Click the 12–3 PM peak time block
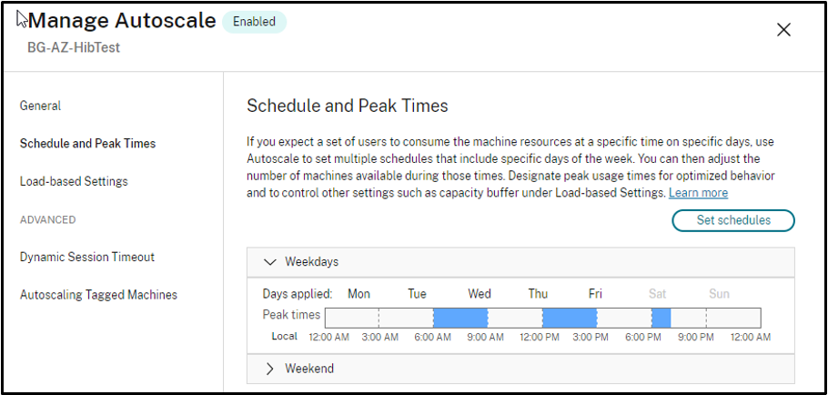 570,318
